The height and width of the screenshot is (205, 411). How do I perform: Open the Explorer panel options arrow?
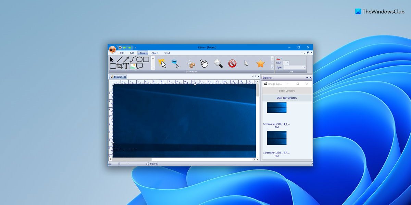(307, 78)
